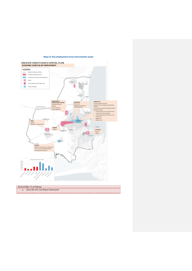Click the Lyttelton Sea port callout box

(x=98, y=131)
